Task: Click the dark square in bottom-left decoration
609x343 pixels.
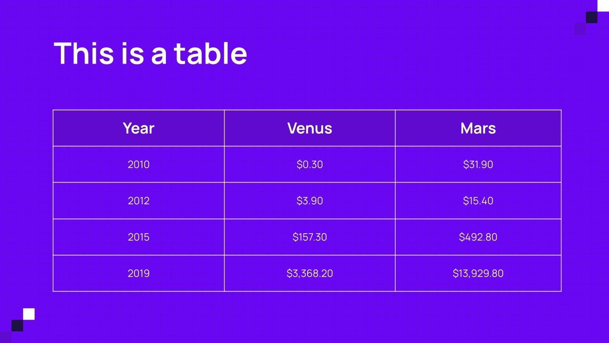Action: (17, 325)
